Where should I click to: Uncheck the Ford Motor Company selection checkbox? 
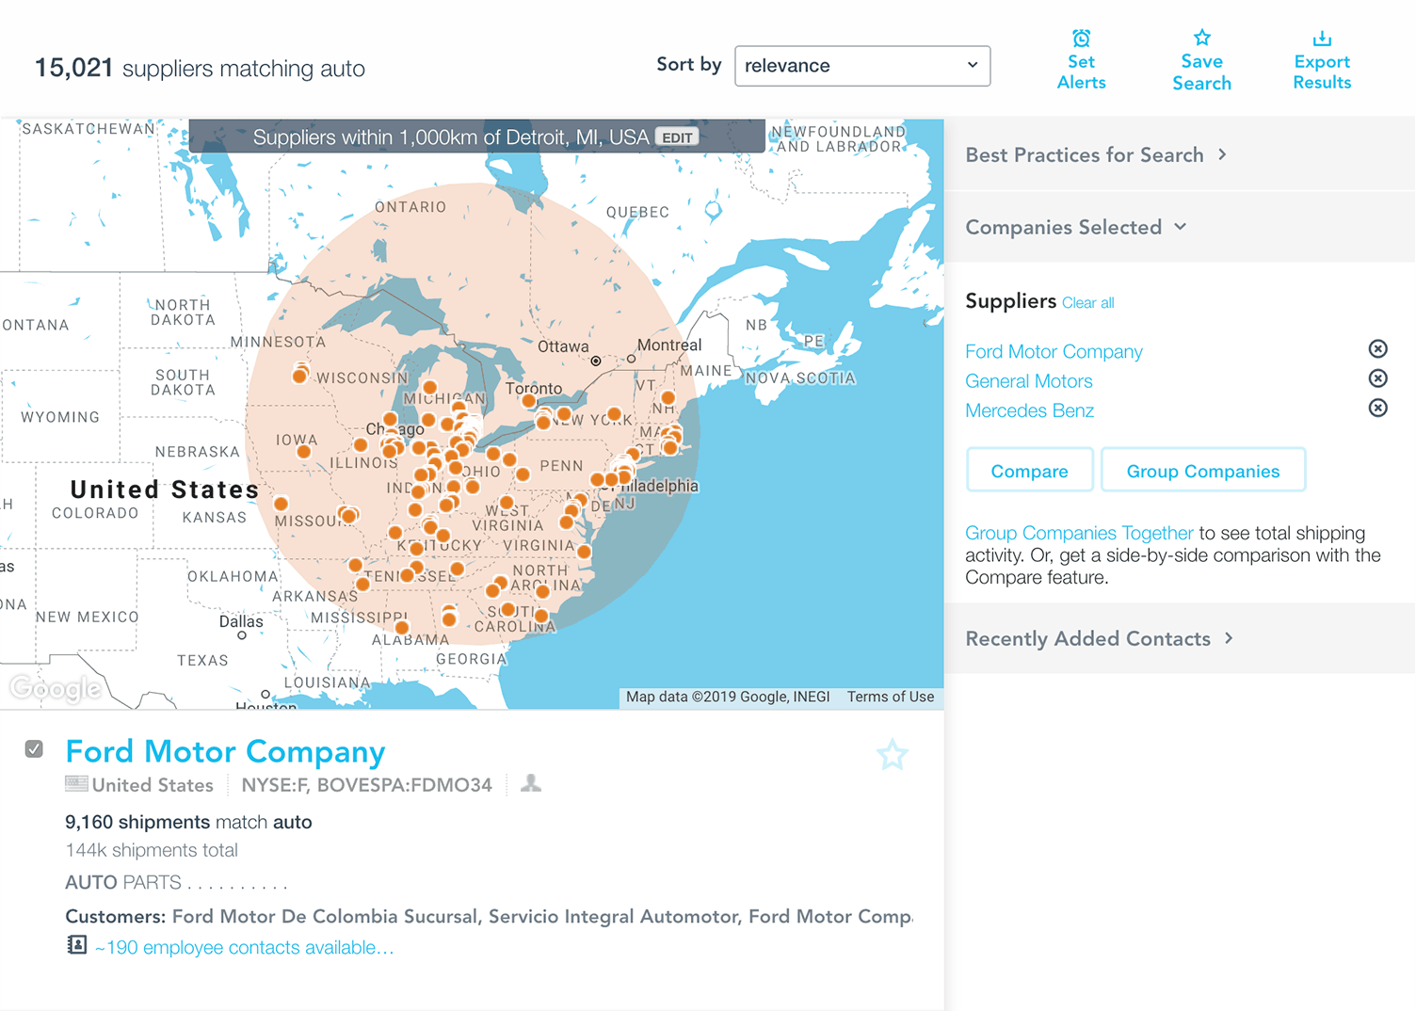click(x=34, y=748)
